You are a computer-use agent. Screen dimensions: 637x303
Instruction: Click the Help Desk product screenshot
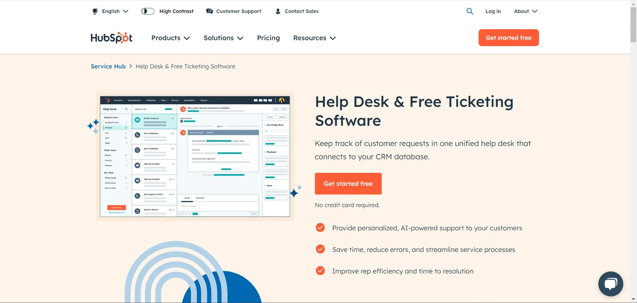[195, 157]
